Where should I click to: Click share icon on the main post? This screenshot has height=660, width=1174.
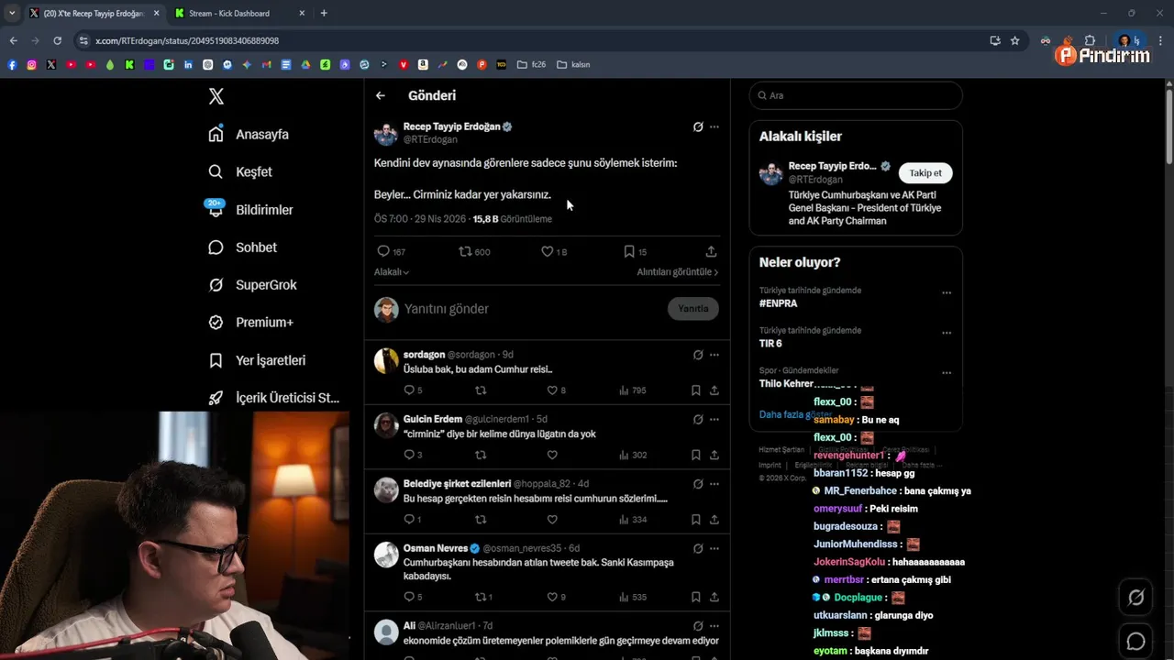point(711,251)
